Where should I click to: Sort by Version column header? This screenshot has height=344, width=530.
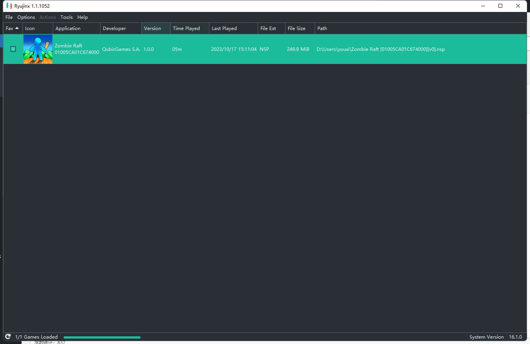click(x=156, y=29)
